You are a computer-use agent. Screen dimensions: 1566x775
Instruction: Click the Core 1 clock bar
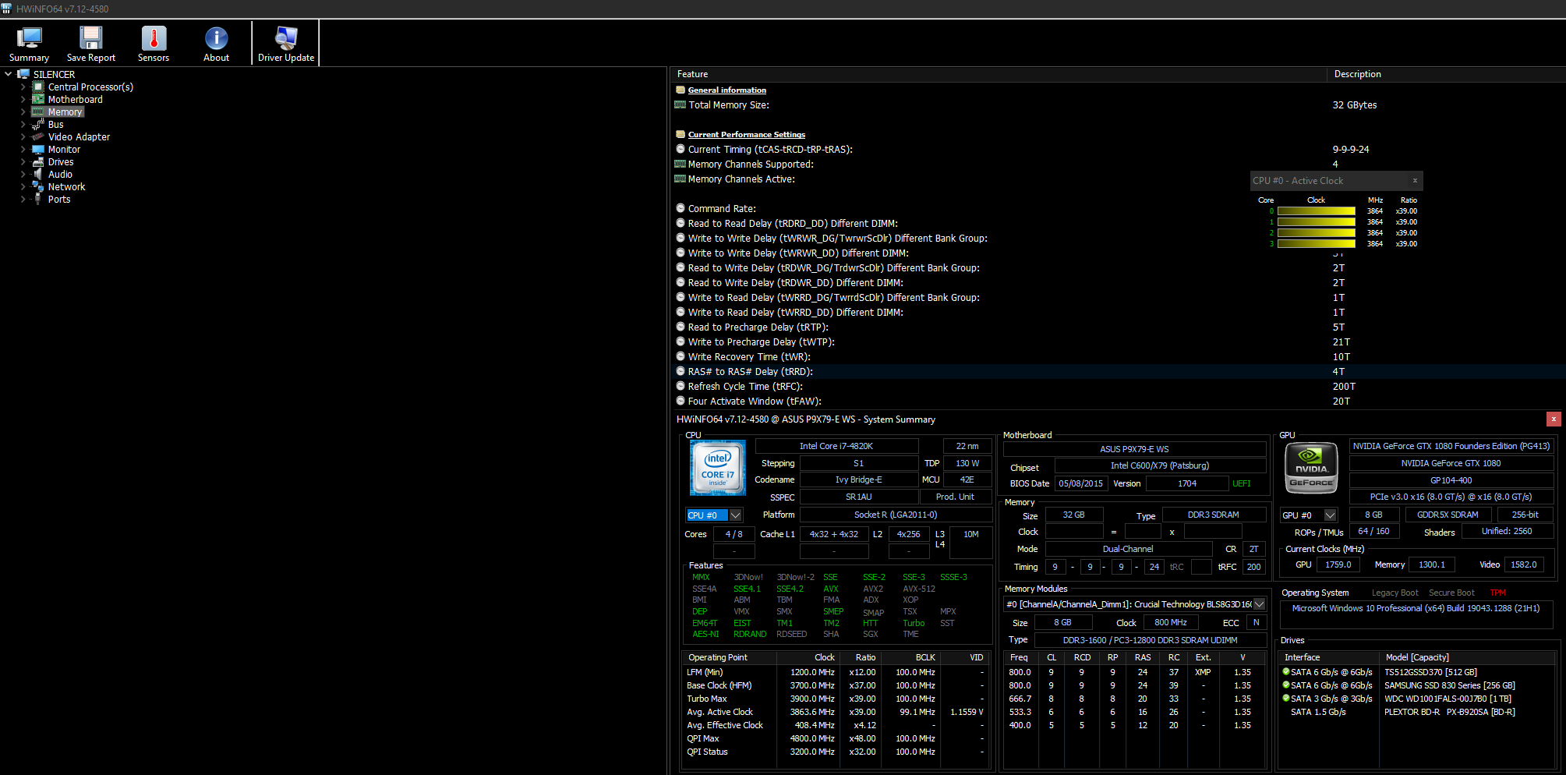(1317, 222)
